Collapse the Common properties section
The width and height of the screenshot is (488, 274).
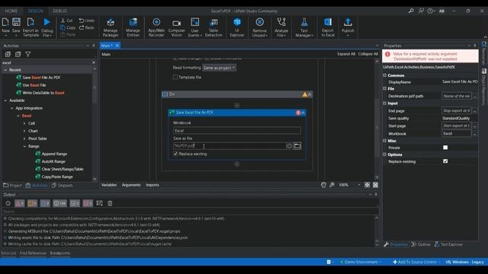point(385,75)
